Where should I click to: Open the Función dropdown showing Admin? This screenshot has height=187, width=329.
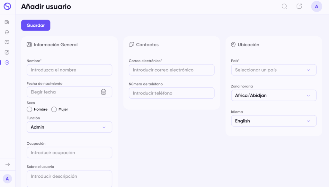click(x=69, y=127)
